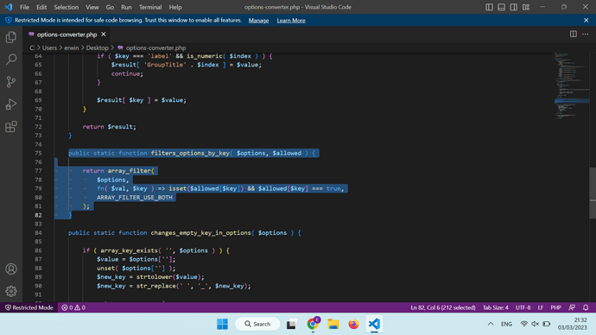Click 'continue;' on line 66
Viewport: 596px width, 335px height.
point(127,73)
